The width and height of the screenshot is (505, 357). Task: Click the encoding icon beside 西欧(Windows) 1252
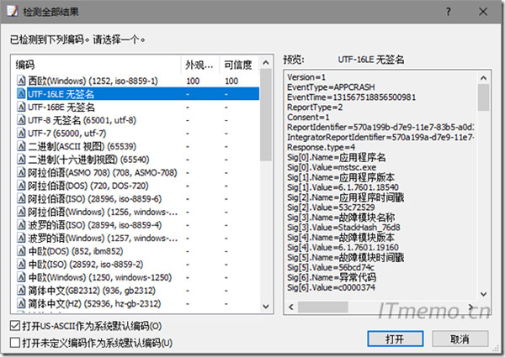[21, 81]
